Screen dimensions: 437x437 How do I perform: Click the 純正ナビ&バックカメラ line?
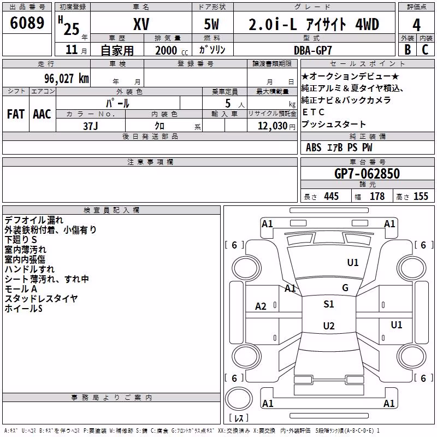pyautogui.click(x=346, y=100)
